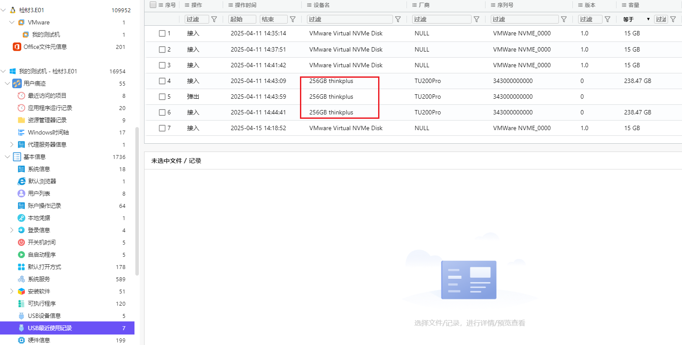Select the 默认浏览器 browser icon

21,181
